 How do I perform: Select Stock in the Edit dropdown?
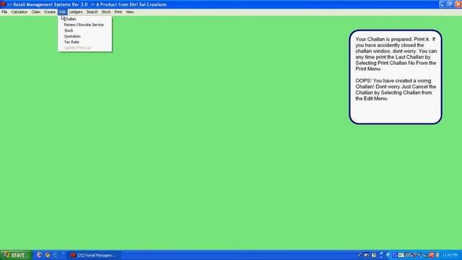click(x=85, y=30)
